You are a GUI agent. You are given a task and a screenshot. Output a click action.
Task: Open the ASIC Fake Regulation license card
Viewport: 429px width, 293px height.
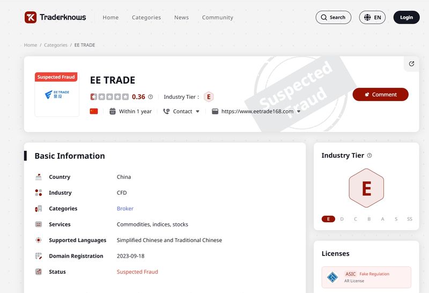(366, 277)
